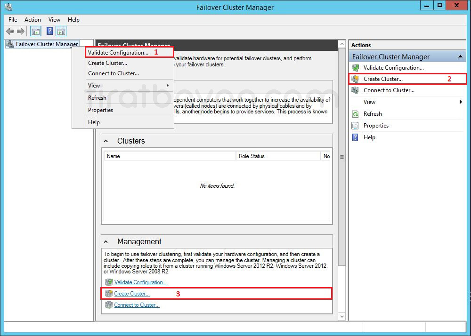Click the scroll up arrow of center pane
The width and height of the screenshot is (471, 336).
342,44
